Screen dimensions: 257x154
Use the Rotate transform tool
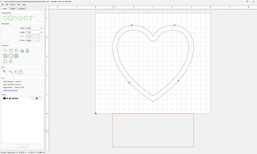(16, 51)
